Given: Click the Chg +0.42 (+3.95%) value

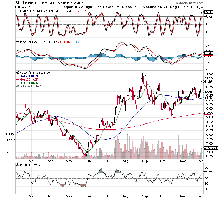Looking at the screenshot, I should (x=185, y=7).
